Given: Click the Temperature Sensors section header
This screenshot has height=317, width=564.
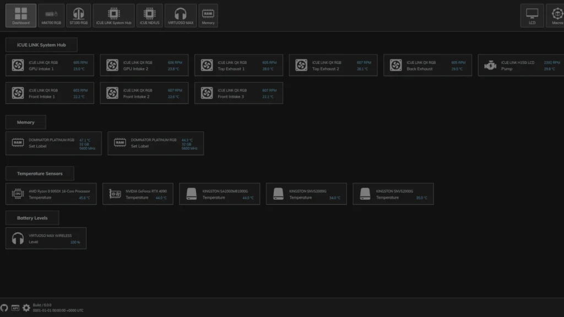Looking at the screenshot, I should pyautogui.click(x=40, y=173).
